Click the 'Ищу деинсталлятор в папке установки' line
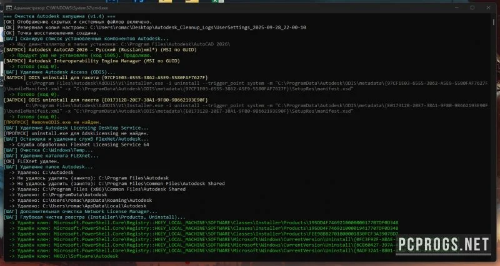 (119, 44)
